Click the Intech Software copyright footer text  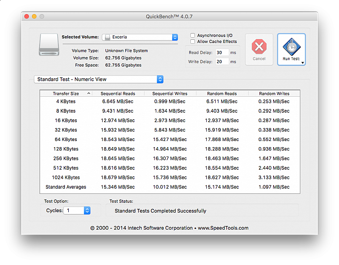pyautogui.click(x=169, y=228)
